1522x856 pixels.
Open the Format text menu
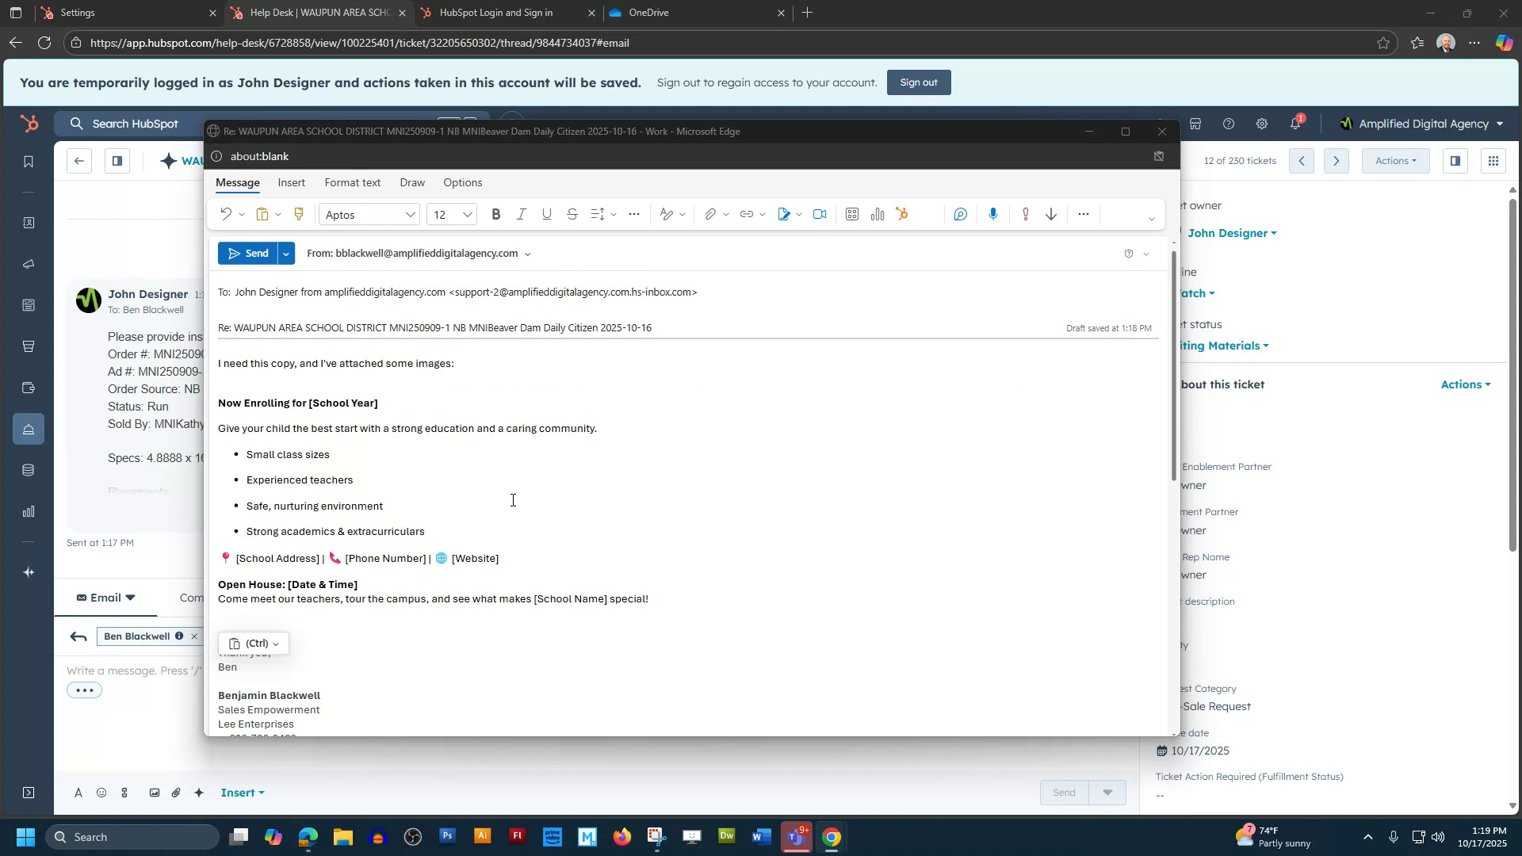pyautogui.click(x=352, y=182)
